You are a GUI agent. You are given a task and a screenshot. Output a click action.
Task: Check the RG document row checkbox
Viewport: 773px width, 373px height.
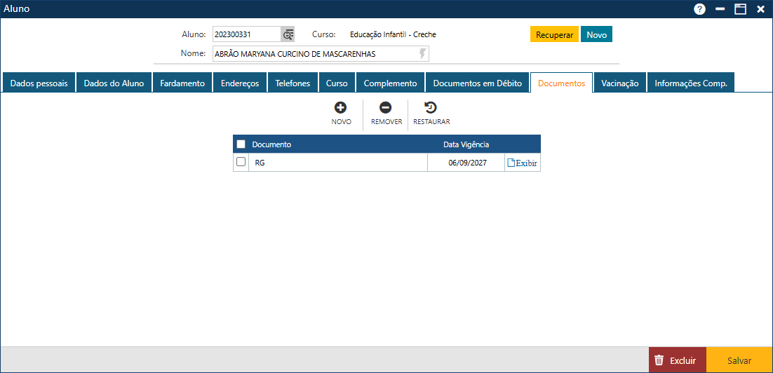pyautogui.click(x=241, y=162)
